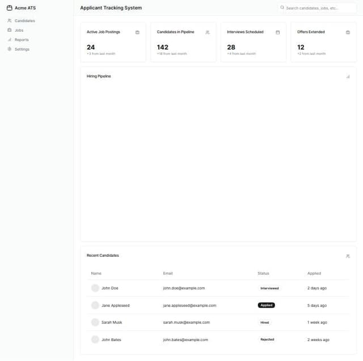
Task: Click bar chart icon in Hiring Pipeline panel
Action: (x=348, y=77)
